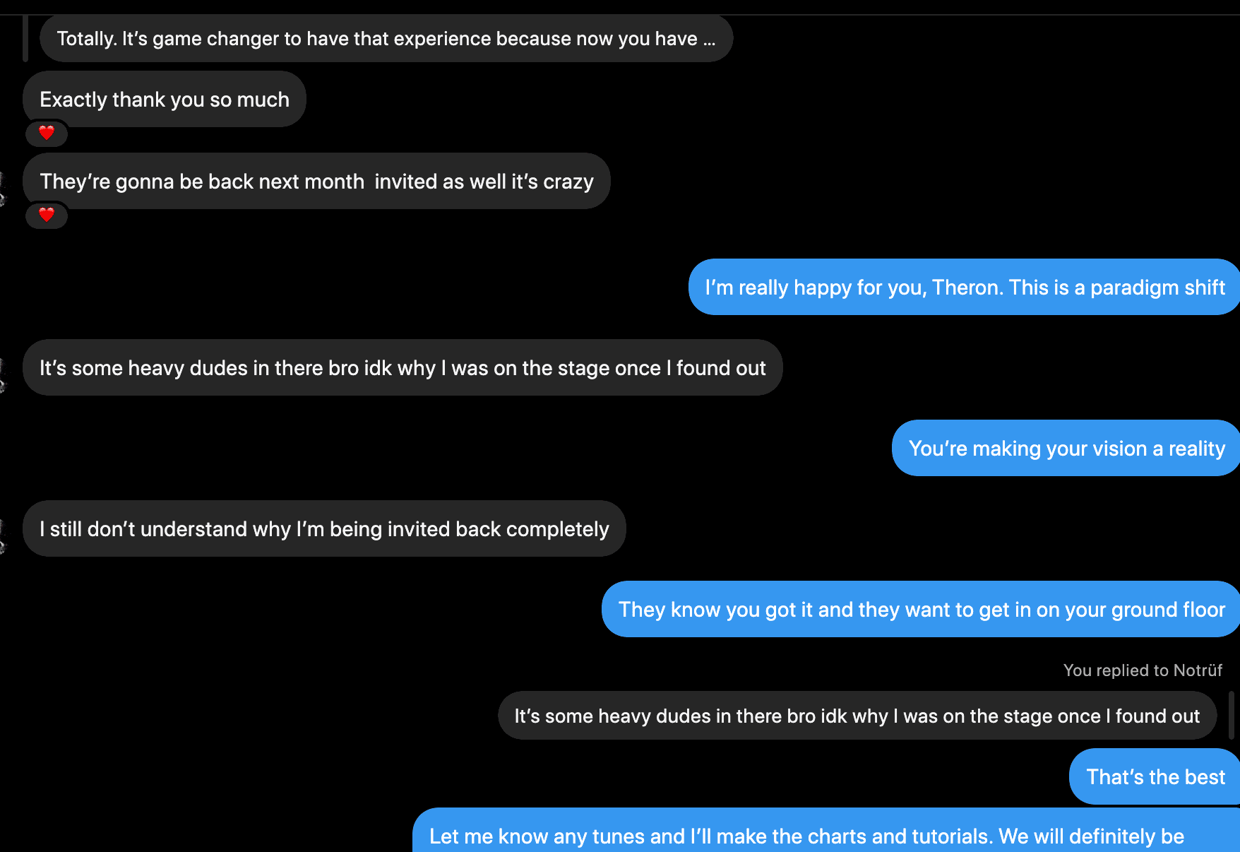Jump to quoted "heavy dudes" reply under Notrüf label

point(857,716)
